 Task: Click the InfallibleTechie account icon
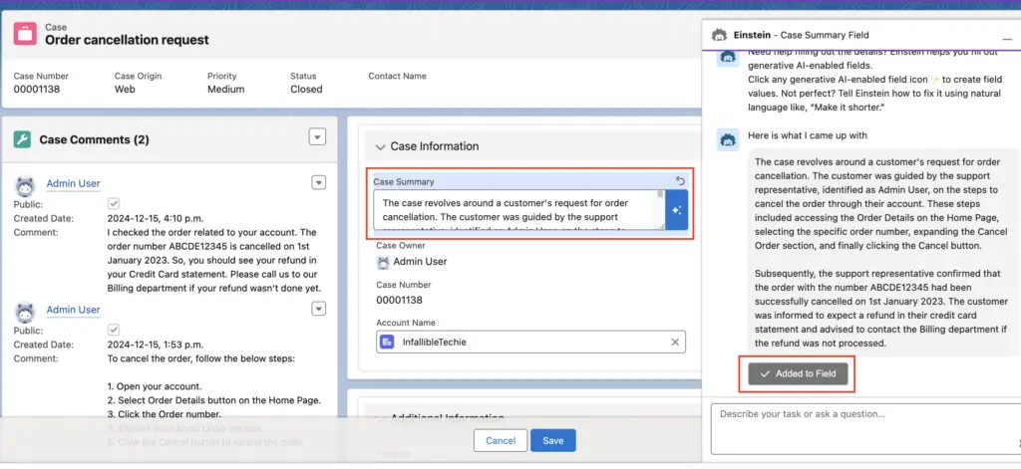[x=388, y=343]
